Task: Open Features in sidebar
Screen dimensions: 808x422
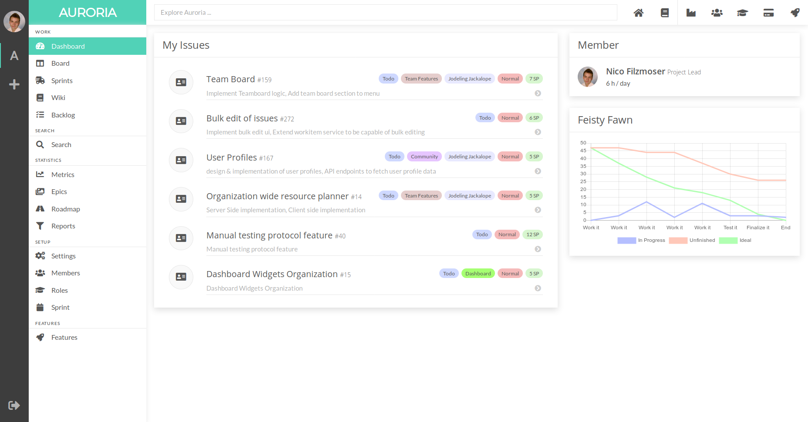Action: pos(88,337)
